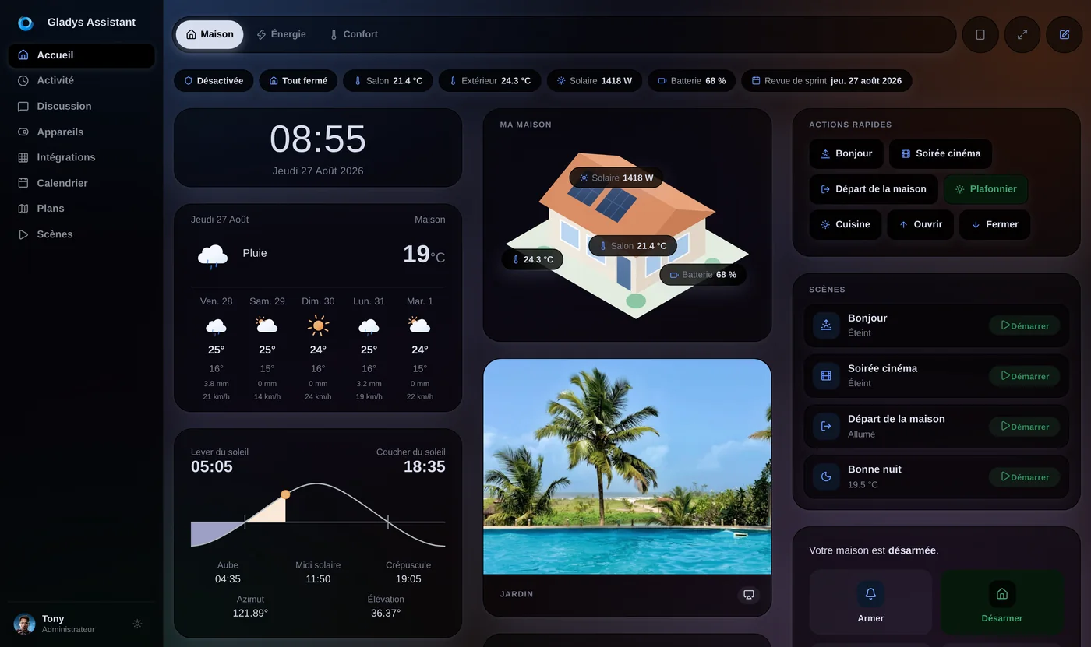Click the Sam. 29 forecast icon

click(267, 325)
